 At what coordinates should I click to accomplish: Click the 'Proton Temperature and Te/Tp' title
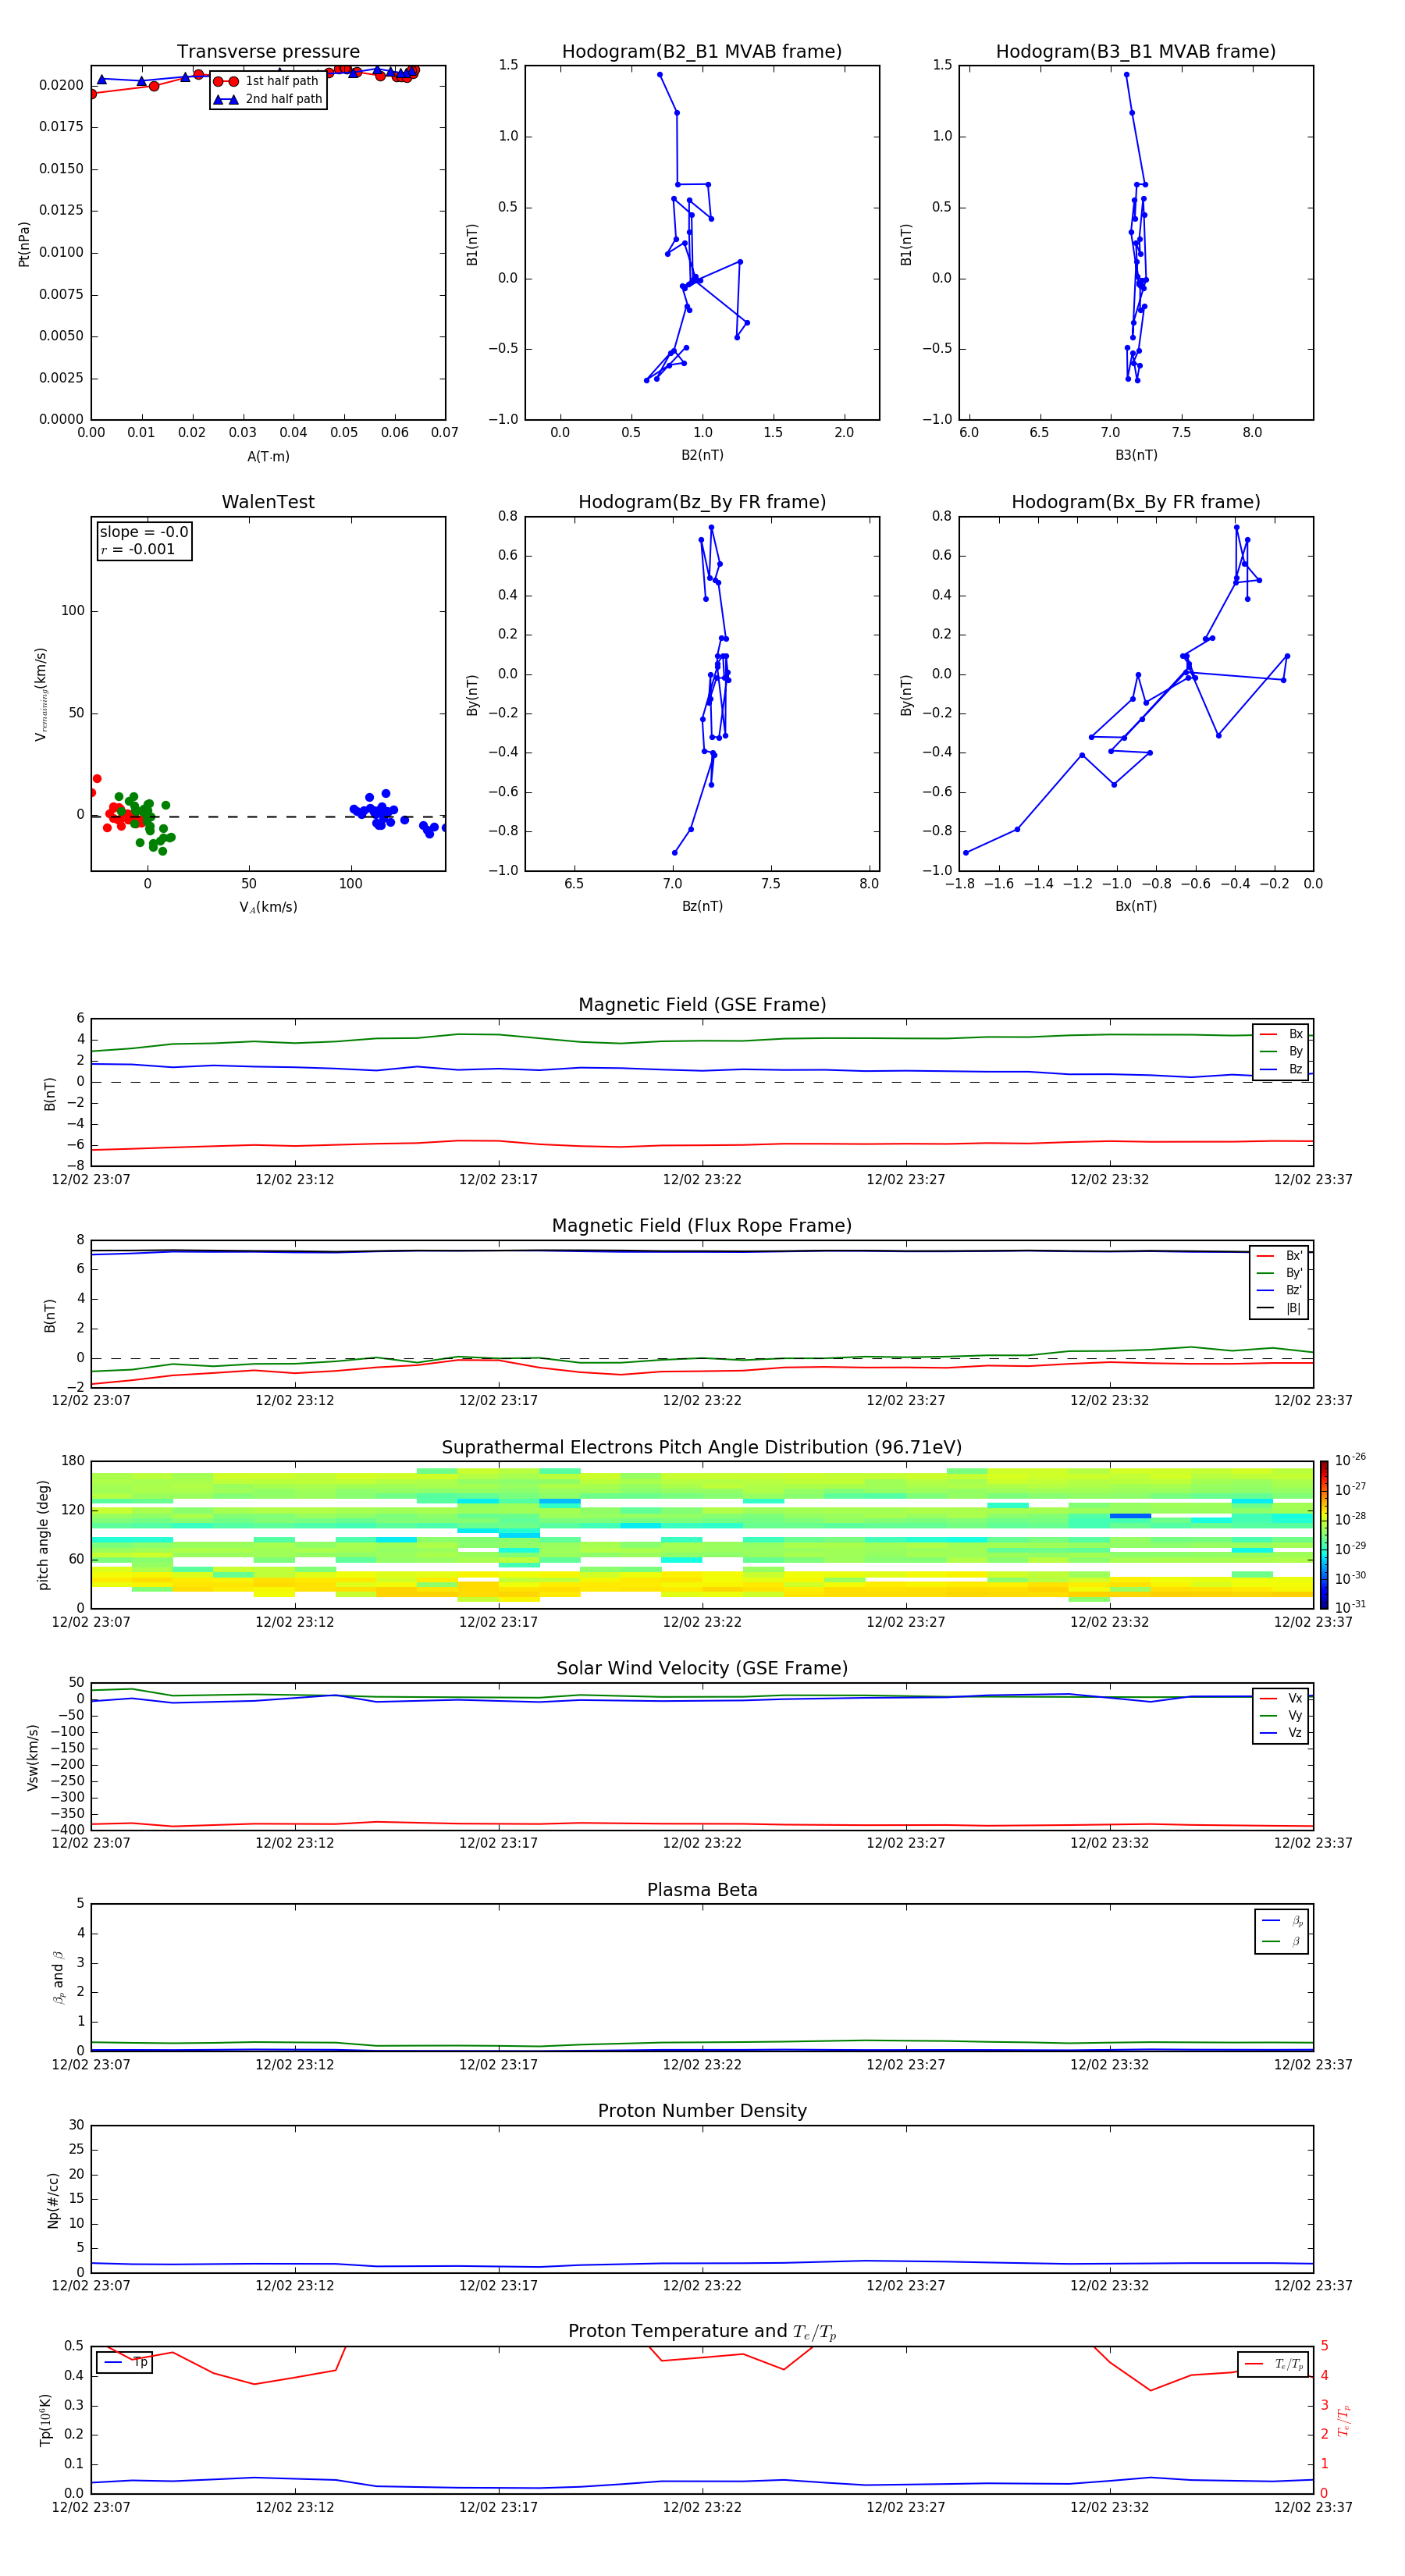point(702,2332)
